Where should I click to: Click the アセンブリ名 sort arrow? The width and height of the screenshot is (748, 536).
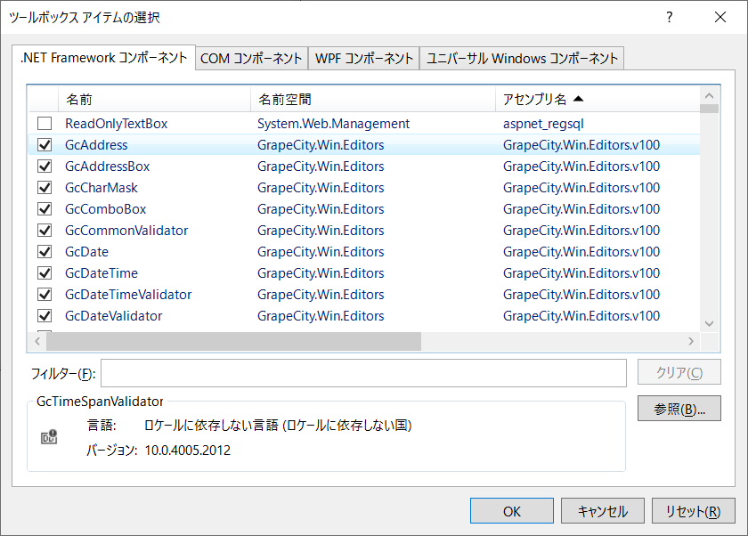tap(578, 99)
